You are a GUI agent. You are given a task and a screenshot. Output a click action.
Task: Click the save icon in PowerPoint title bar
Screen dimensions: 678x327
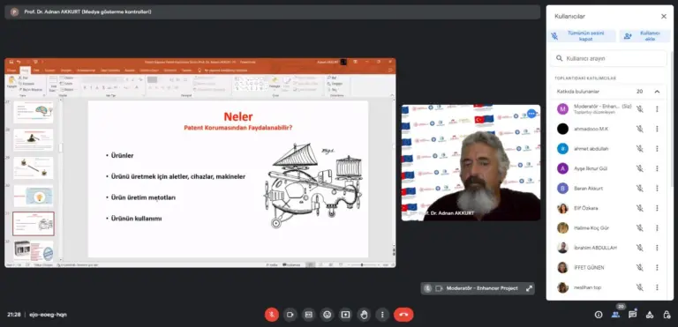tap(11, 62)
